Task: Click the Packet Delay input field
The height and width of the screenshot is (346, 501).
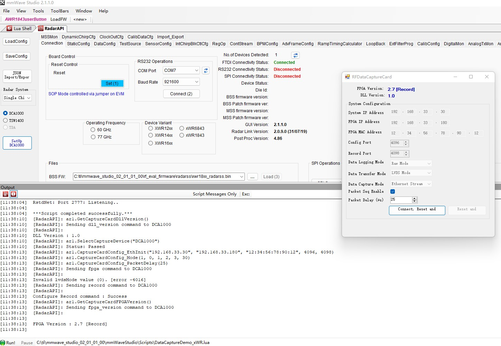Action: [401, 200]
